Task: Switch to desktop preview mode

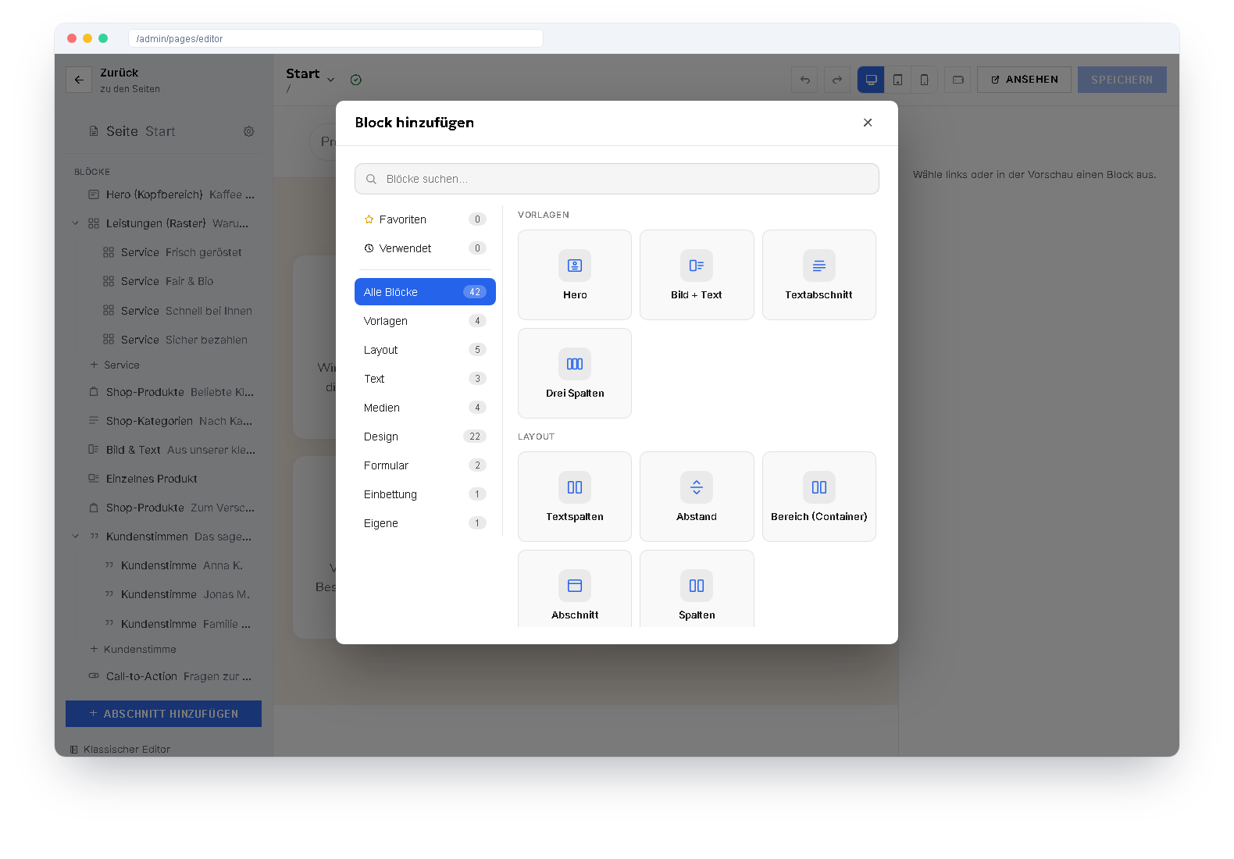Action: pos(871,80)
